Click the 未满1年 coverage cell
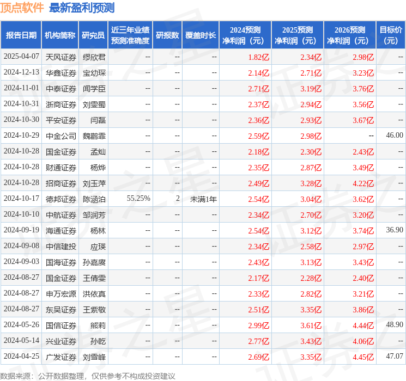Viewport: 406px width, 381px height. 203,199
